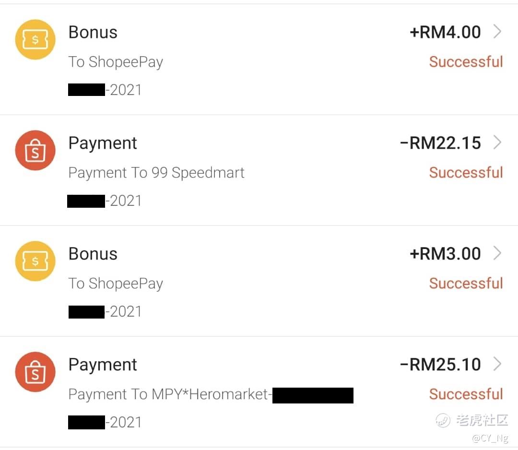Open the -RM25.10 payment chevron arrow
This screenshot has height=450, width=518.
[497, 365]
